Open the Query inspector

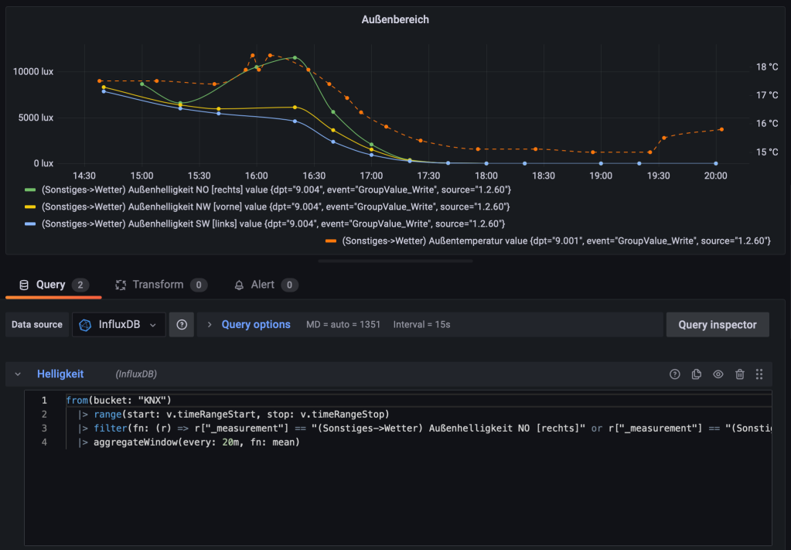tap(718, 324)
